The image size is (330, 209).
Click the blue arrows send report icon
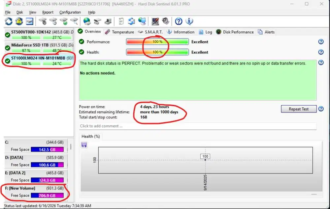coord(132,21)
